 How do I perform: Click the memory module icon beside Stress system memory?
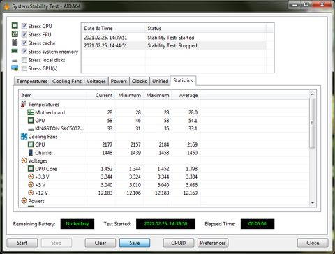coord(15,51)
